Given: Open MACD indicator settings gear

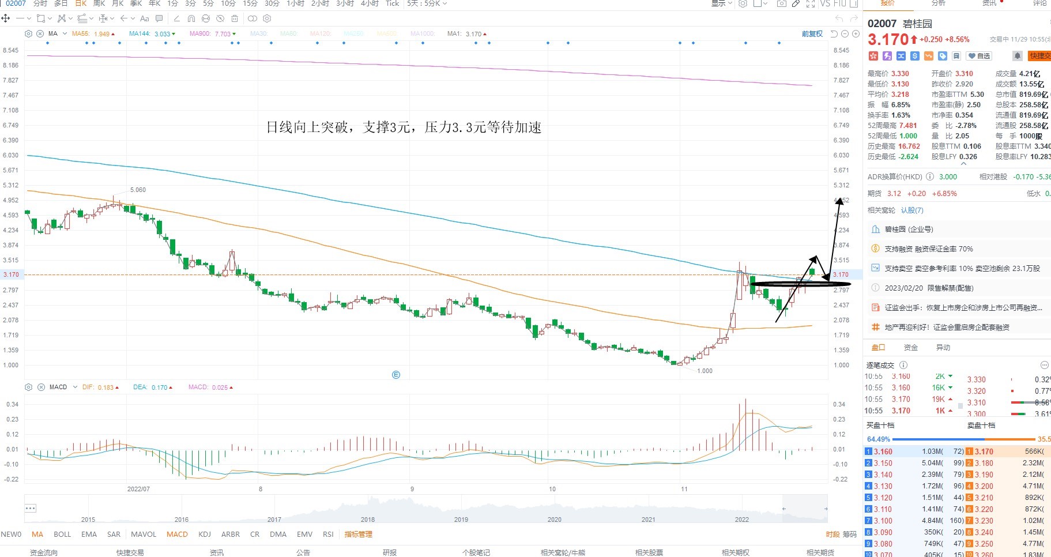Looking at the screenshot, I should point(28,387).
